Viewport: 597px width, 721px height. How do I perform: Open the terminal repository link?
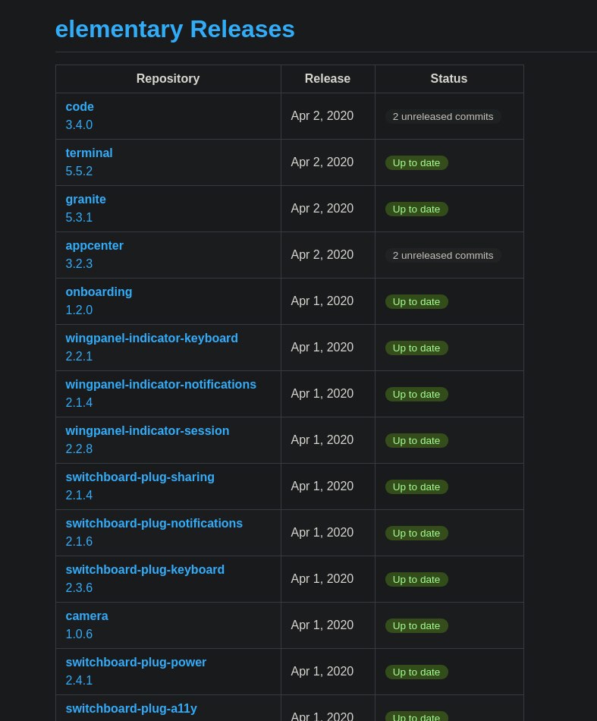[x=90, y=153]
